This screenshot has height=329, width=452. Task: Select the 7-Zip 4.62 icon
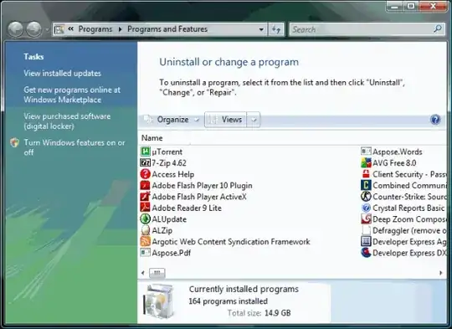146,163
